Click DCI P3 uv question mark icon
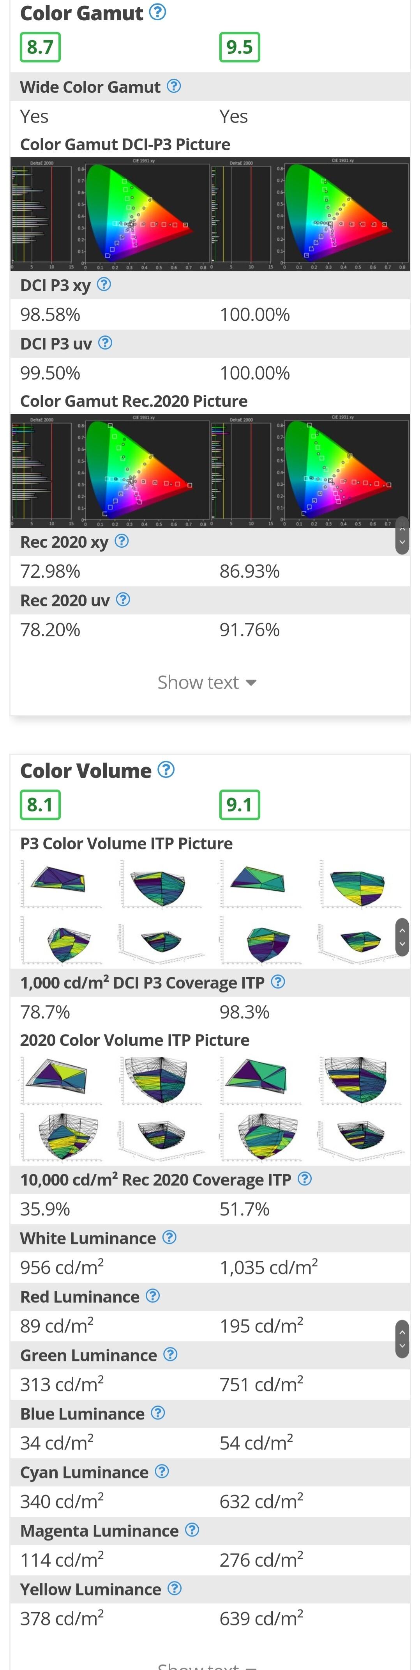This screenshot has width=420, height=1670. [x=105, y=343]
